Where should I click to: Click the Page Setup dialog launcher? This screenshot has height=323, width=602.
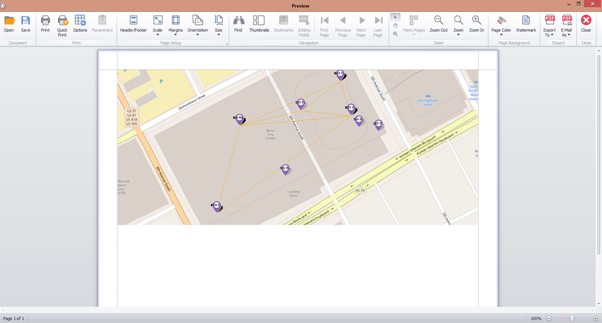[227, 44]
